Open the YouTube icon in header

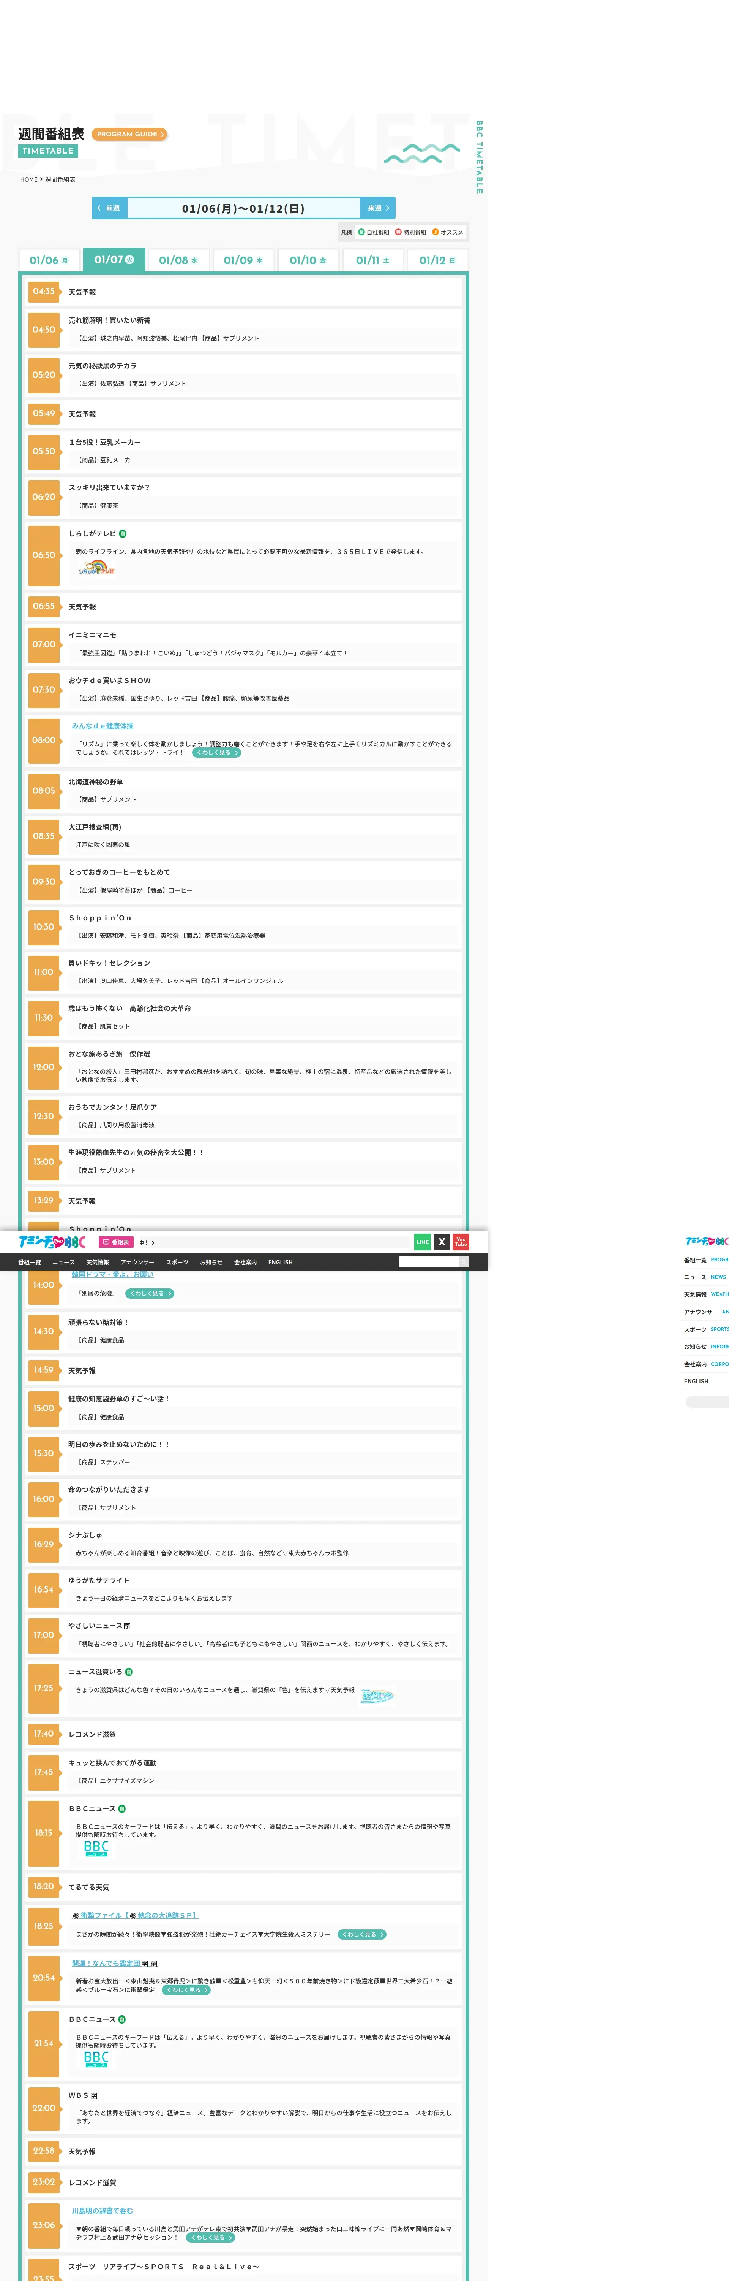tap(461, 1242)
